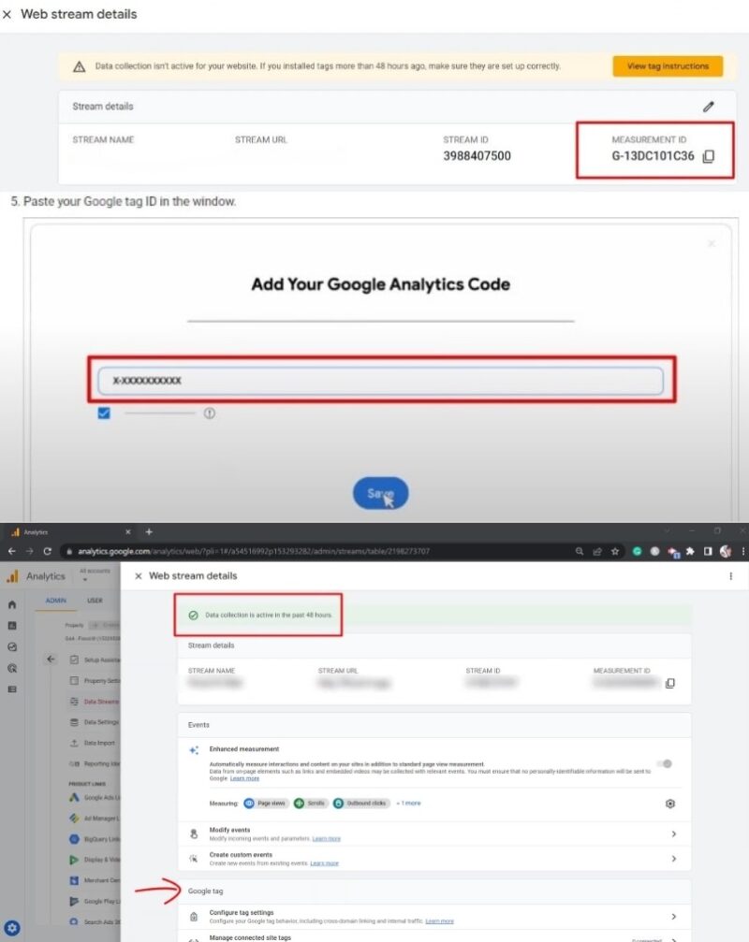Open Home in the Analytics sidebar
Viewport: 749px width, 942px height.
point(12,605)
